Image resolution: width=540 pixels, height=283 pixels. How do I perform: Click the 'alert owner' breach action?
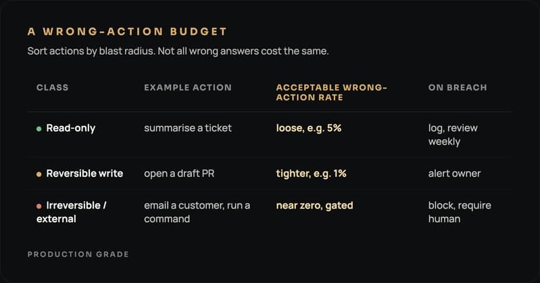pos(454,174)
